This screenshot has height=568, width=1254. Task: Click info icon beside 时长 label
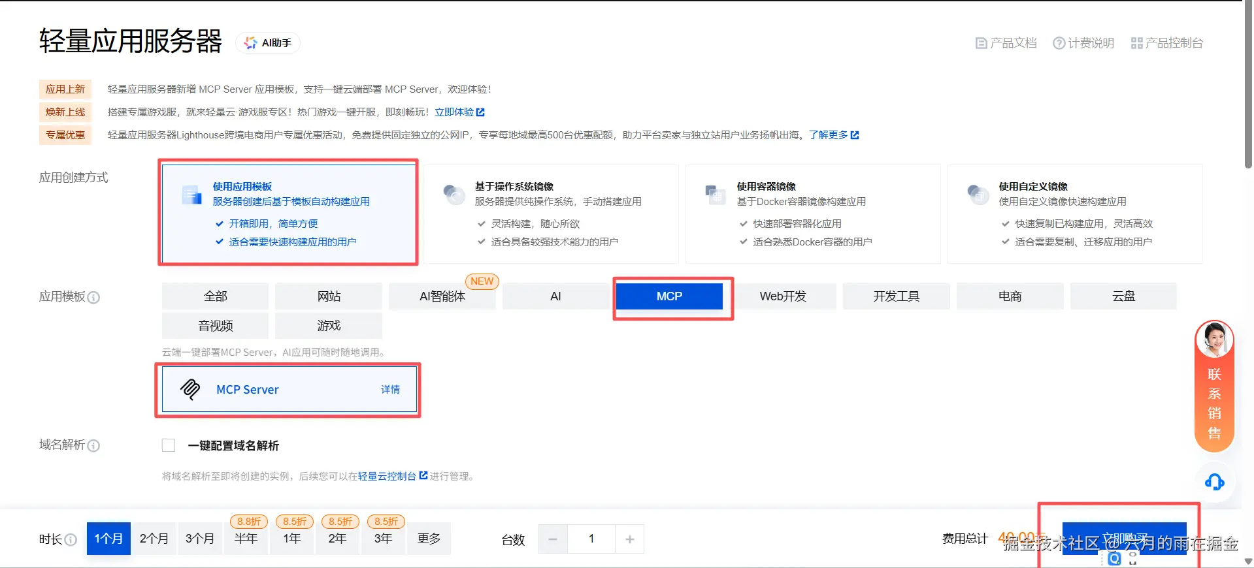(71, 540)
